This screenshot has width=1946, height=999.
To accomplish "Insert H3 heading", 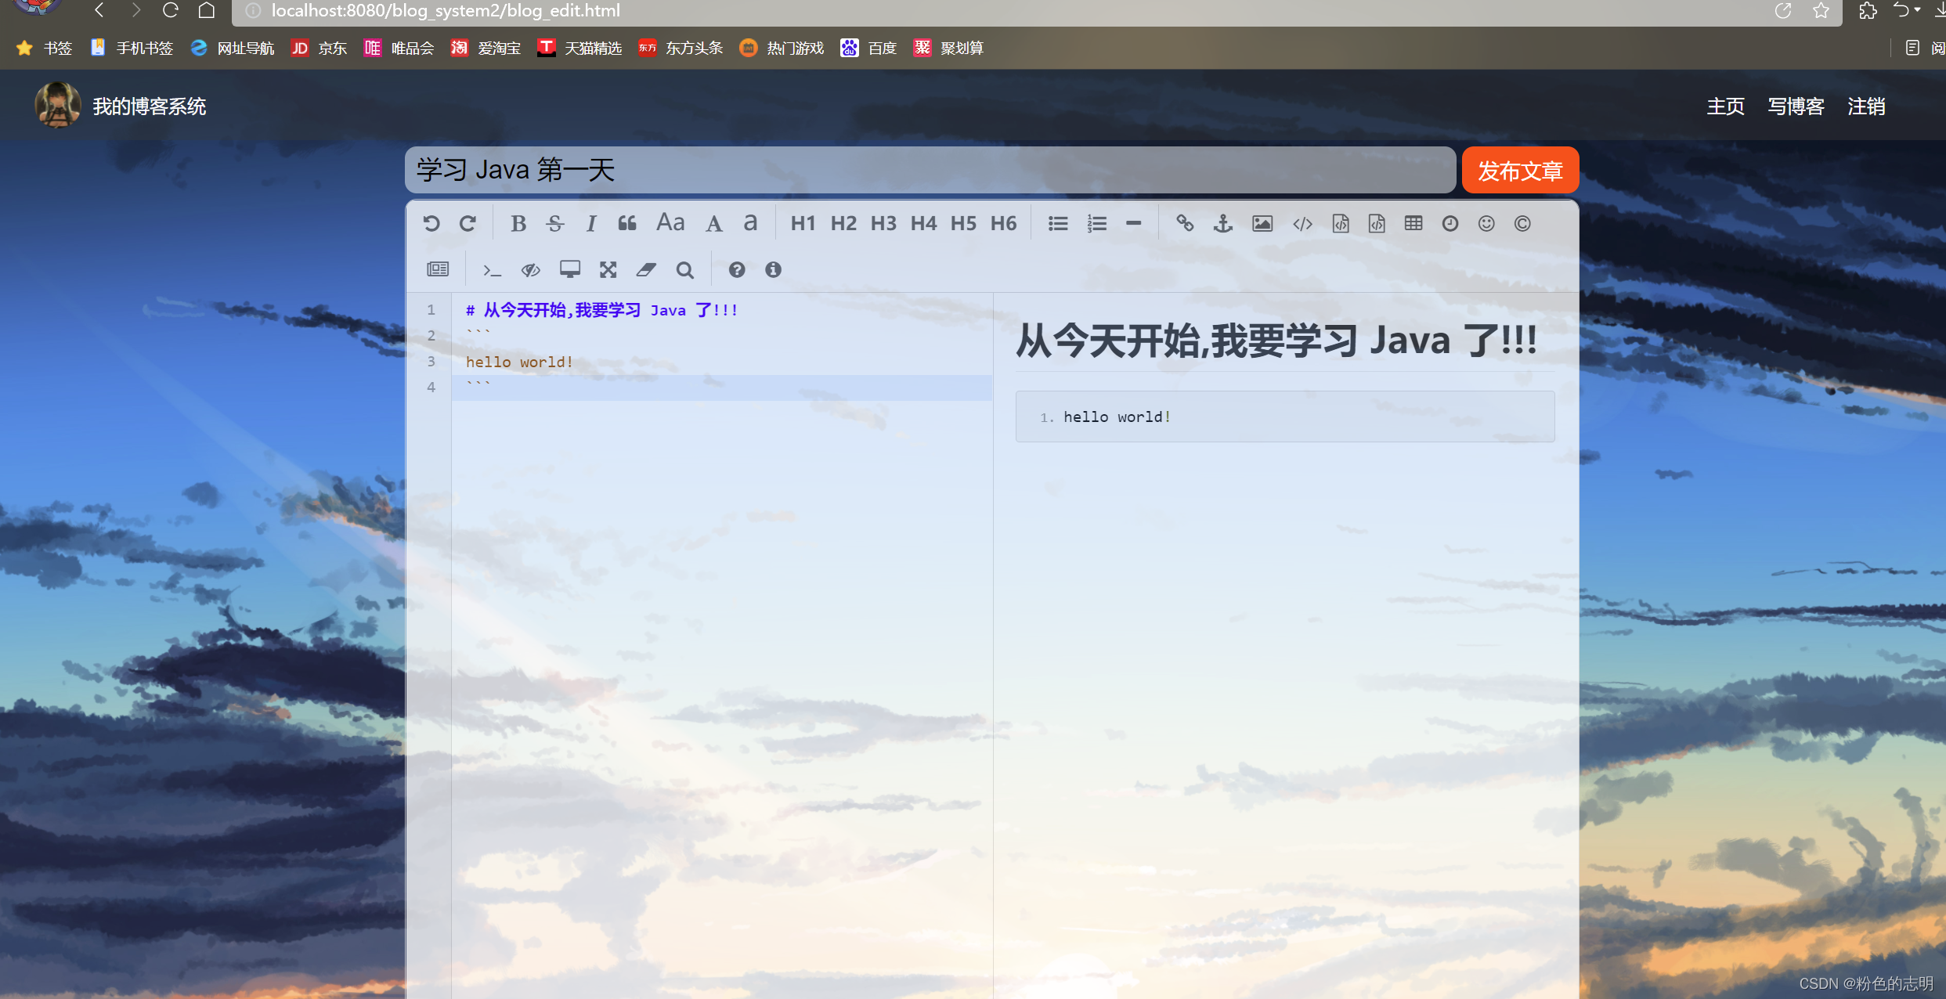I will [x=883, y=224].
